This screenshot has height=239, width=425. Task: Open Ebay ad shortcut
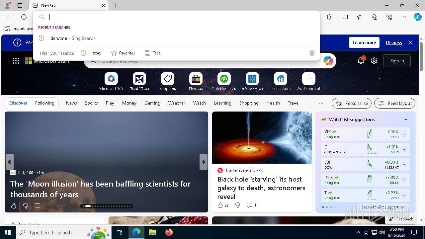(x=196, y=82)
